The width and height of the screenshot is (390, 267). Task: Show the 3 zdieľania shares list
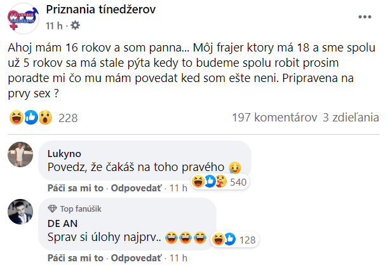(351, 118)
